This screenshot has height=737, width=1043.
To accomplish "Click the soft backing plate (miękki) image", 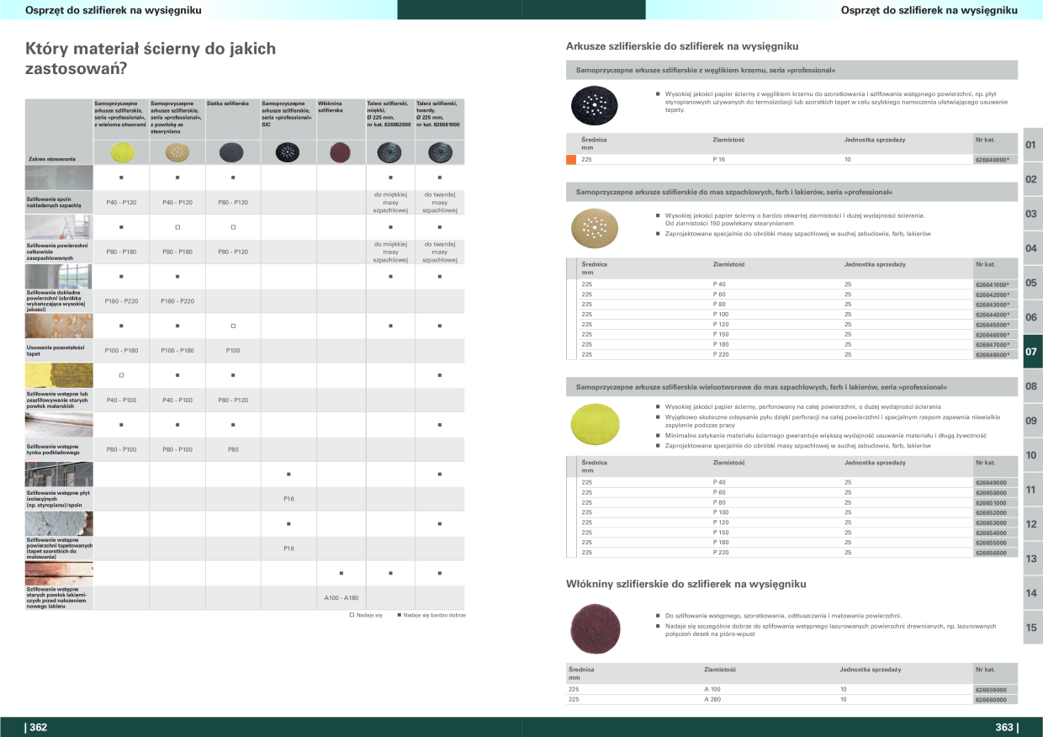I will pyautogui.click(x=389, y=152).
